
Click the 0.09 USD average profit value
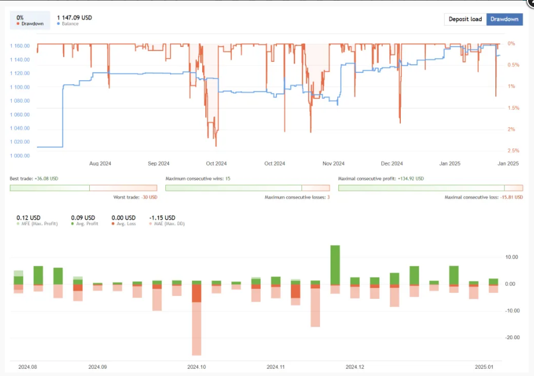coord(83,218)
